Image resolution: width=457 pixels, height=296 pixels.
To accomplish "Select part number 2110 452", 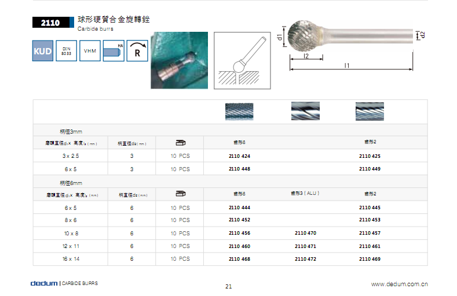I will (x=239, y=220).
